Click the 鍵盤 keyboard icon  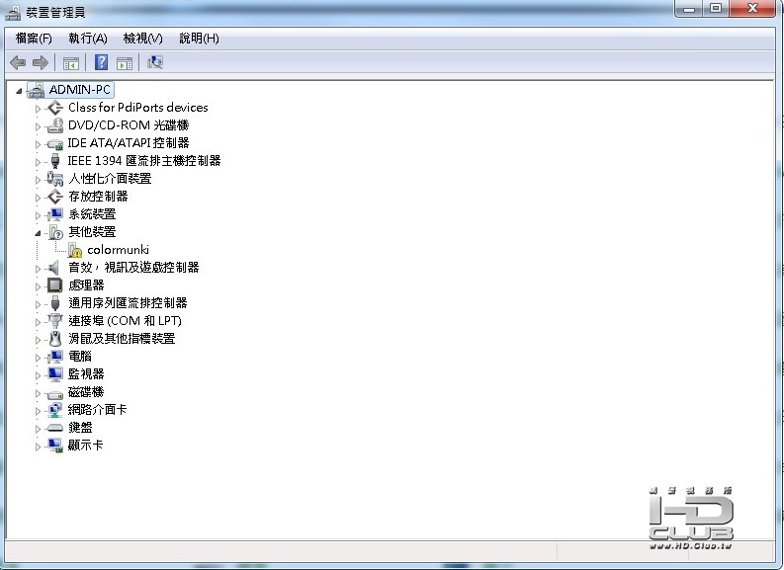(x=55, y=428)
